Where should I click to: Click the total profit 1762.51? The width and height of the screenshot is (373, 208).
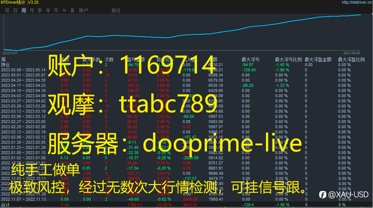coord(134,205)
